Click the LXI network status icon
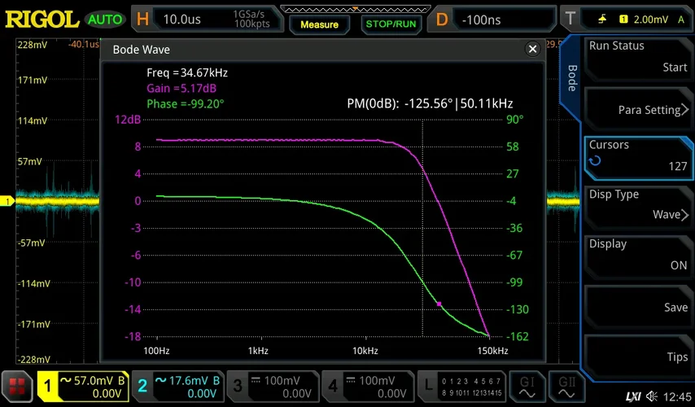The width and height of the screenshot is (695, 407). pyautogui.click(x=632, y=396)
